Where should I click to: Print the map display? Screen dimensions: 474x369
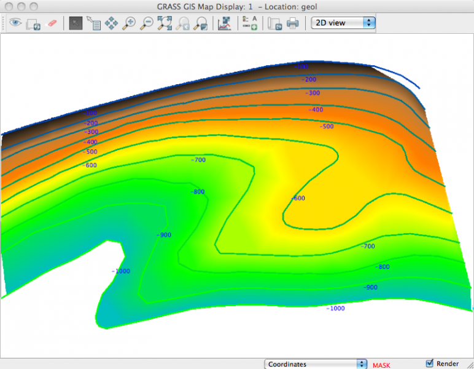[293, 23]
